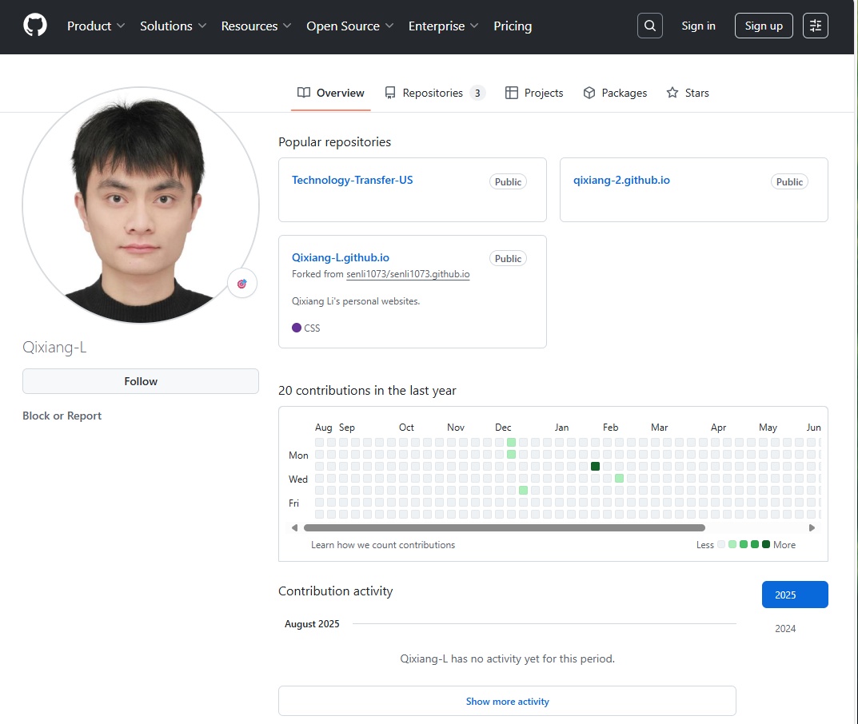The image size is (858, 724).
Task: Open the Pricing menu item
Action: (513, 26)
